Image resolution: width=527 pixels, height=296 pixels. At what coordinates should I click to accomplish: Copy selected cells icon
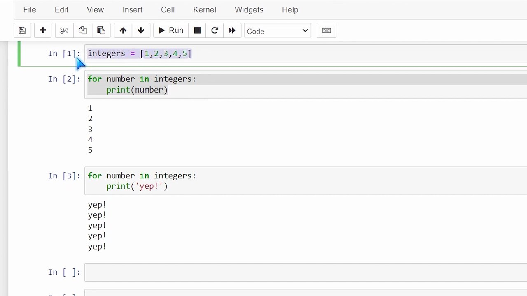[82, 30]
